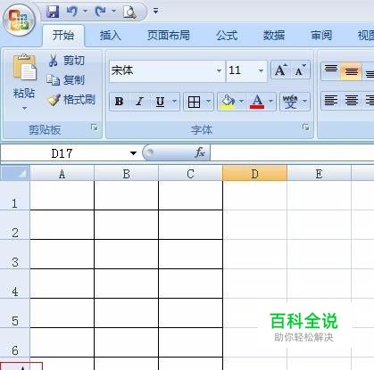Open the 公式 tab
374x370 pixels.
point(227,36)
